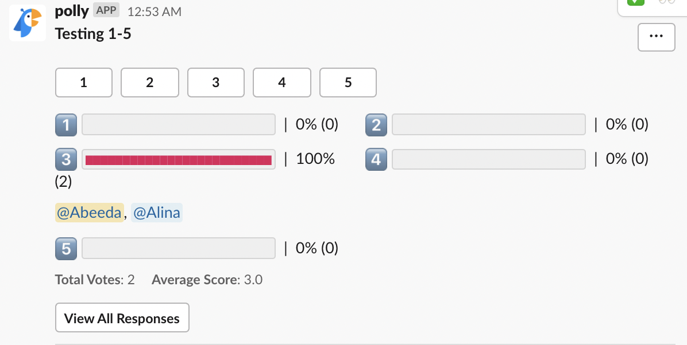687x345 pixels.
Task: Vote for option 5
Action: coord(348,83)
